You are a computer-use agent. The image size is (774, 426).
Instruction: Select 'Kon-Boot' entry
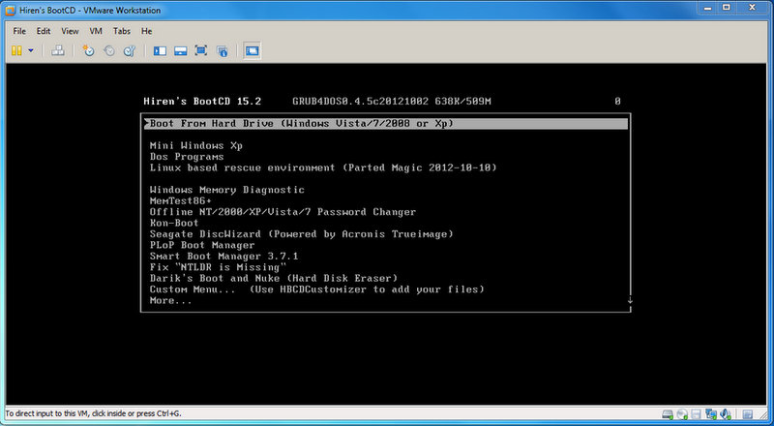pos(174,223)
